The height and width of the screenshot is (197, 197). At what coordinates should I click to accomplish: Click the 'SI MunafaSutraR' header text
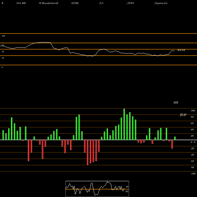coord(48,3)
